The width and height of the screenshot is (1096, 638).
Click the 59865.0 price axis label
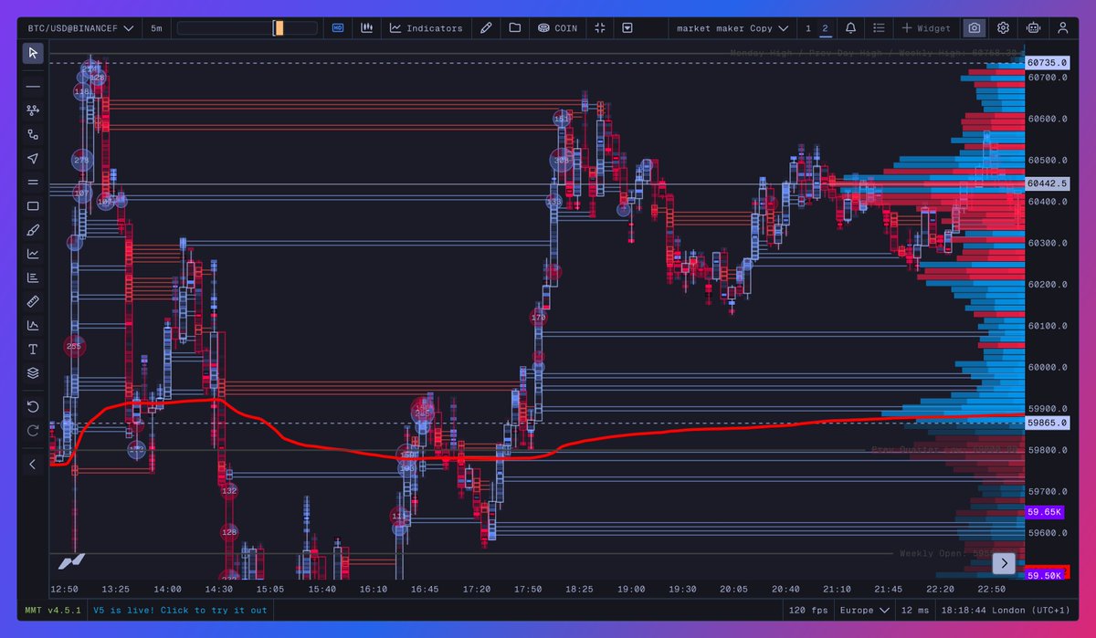[x=1047, y=424]
